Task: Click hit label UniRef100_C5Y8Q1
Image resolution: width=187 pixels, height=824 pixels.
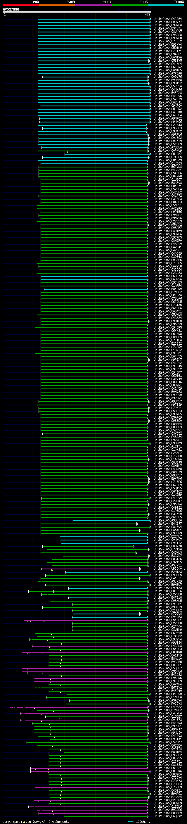Action: point(167,620)
